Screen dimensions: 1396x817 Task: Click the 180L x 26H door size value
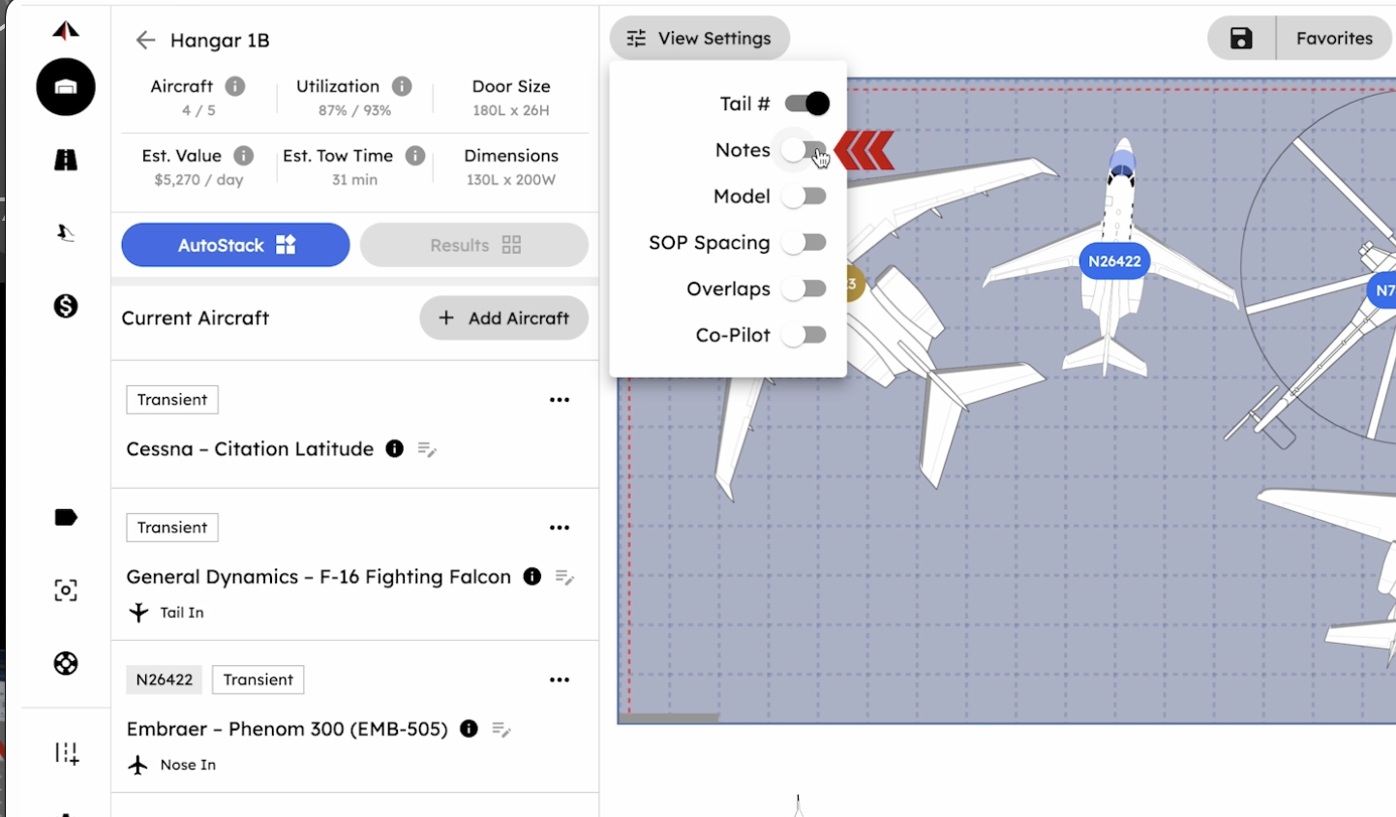pyautogui.click(x=511, y=110)
